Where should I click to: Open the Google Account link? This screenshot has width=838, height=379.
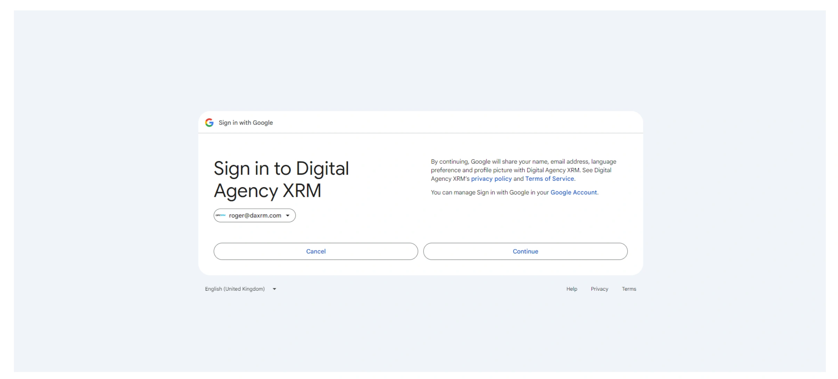[574, 192]
